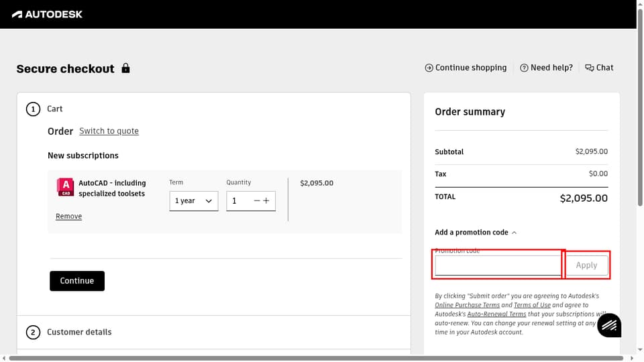
Task: Click the AutoCAD product name text
Action: [112, 188]
